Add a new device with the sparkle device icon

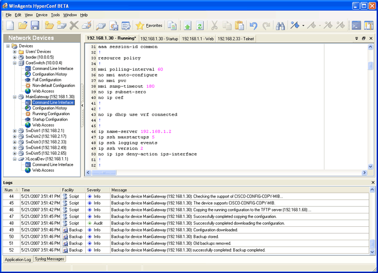tap(62, 25)
